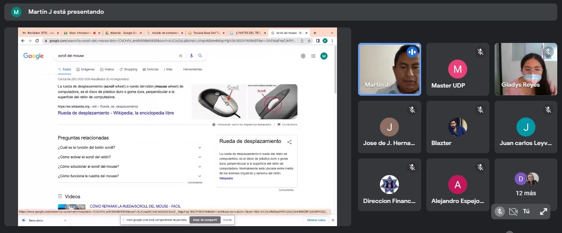The height and width of the screenshot is (233, 562).
Task: Bookmark the page with star icon
Action: 310,41
